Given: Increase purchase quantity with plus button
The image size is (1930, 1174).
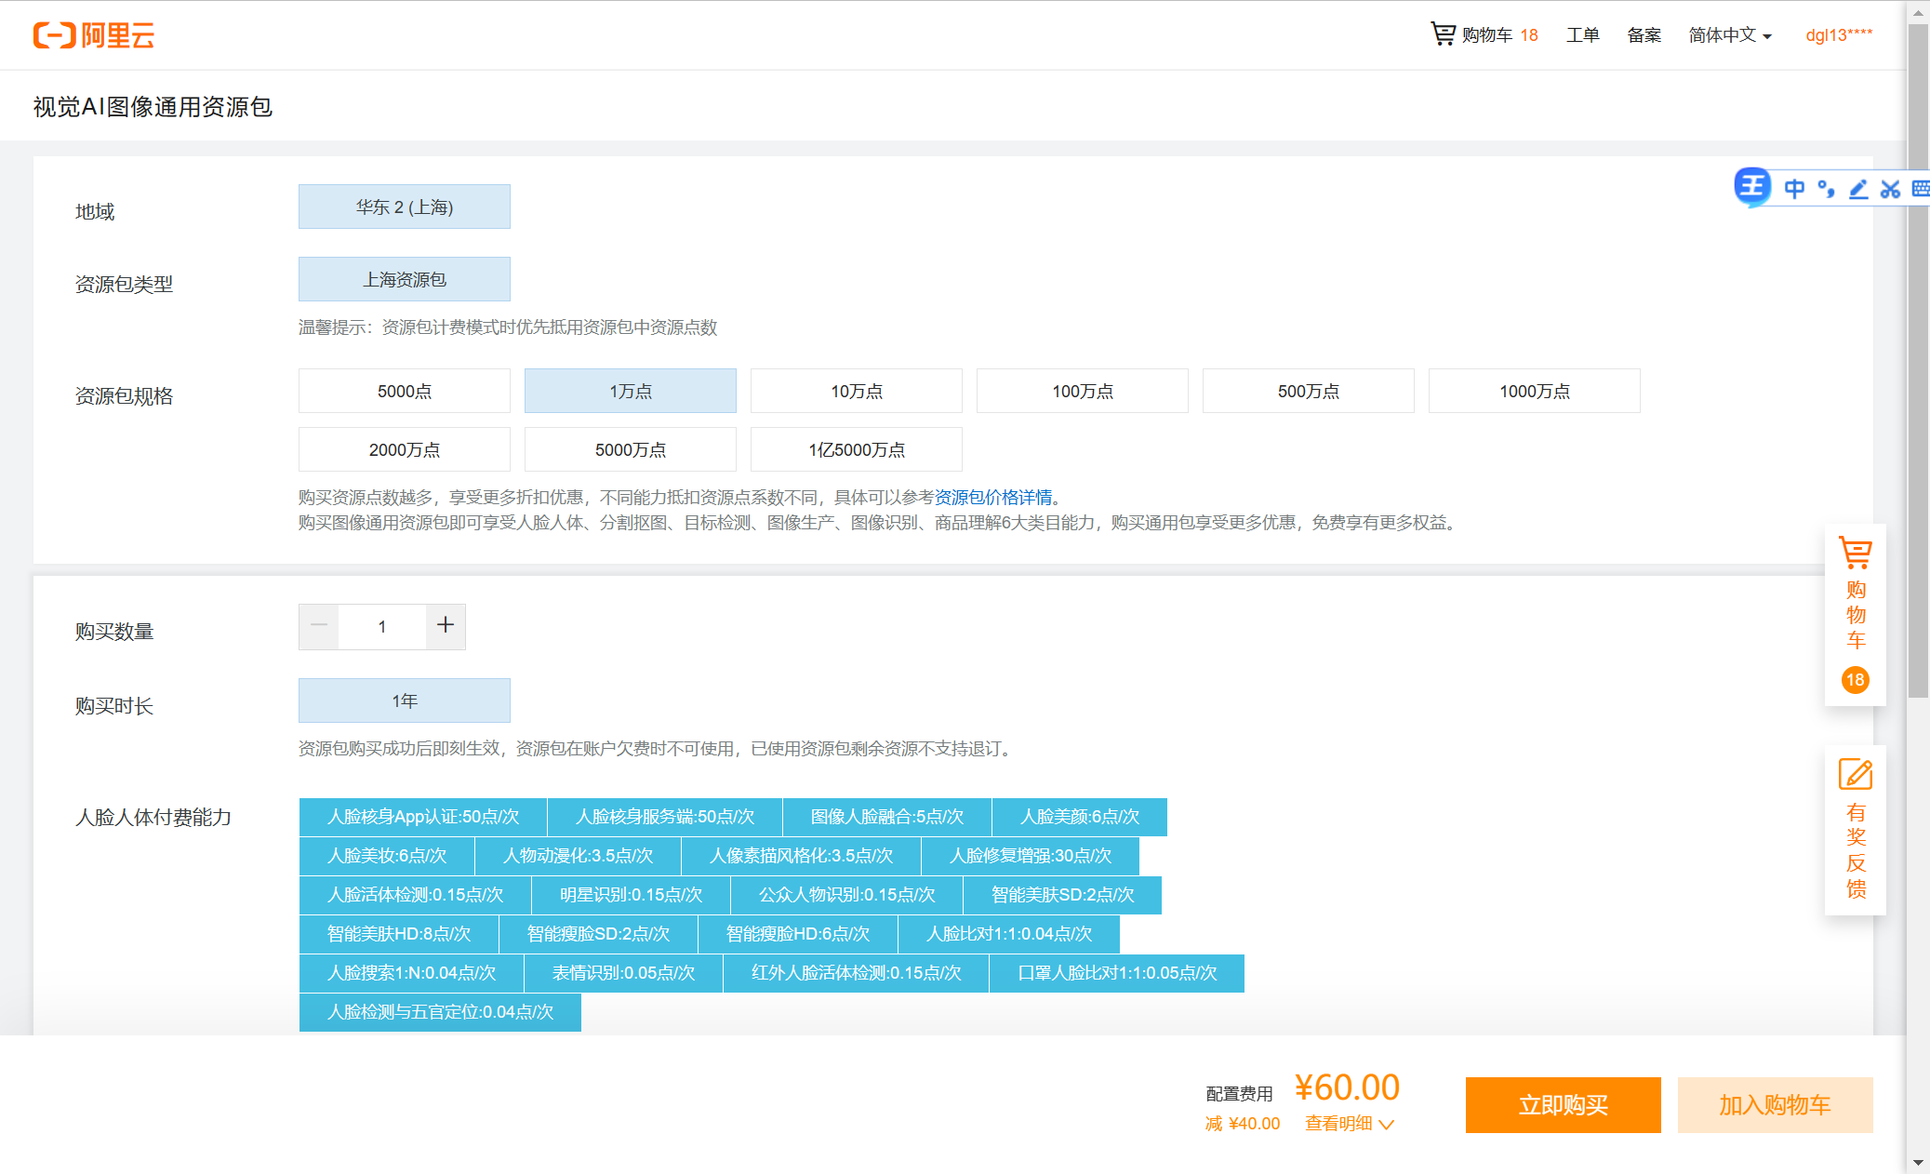Looking at the screenshot, I should (x=446, y=626).
